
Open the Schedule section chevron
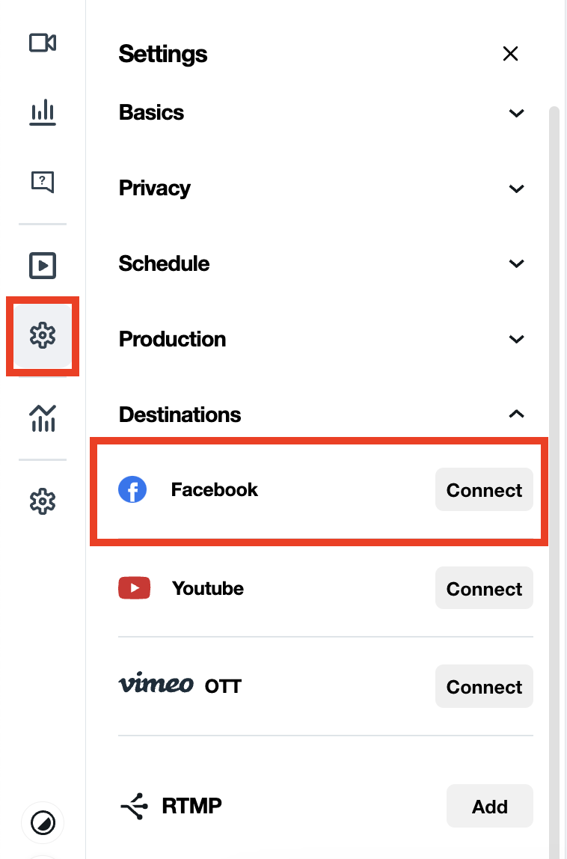pyautogui.click(x=516, y=263)
